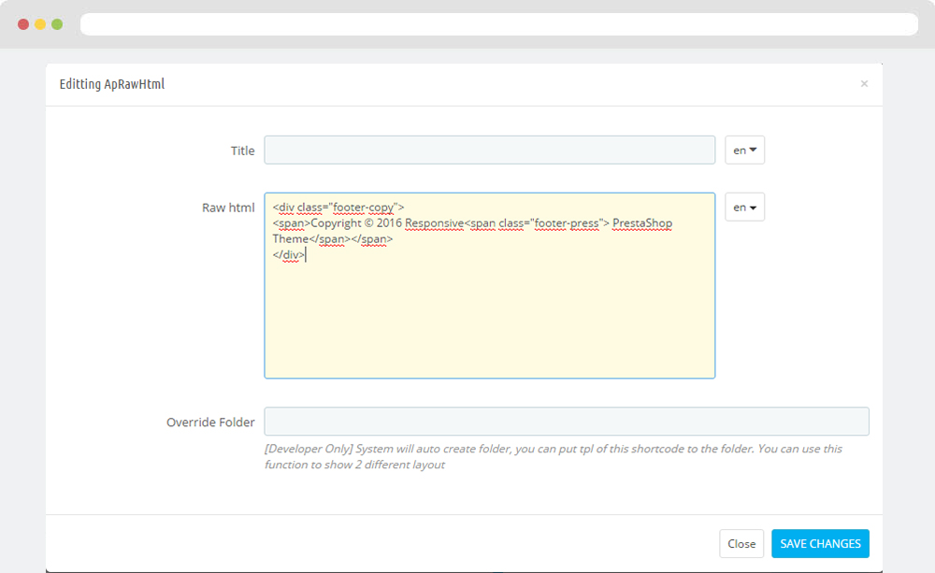The image size is (935, 573).
Task: Click the yellow window minimize dot
Action: point(40,24)
